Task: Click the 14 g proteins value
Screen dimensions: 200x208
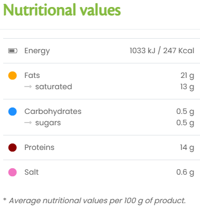Action: (187, 148)
